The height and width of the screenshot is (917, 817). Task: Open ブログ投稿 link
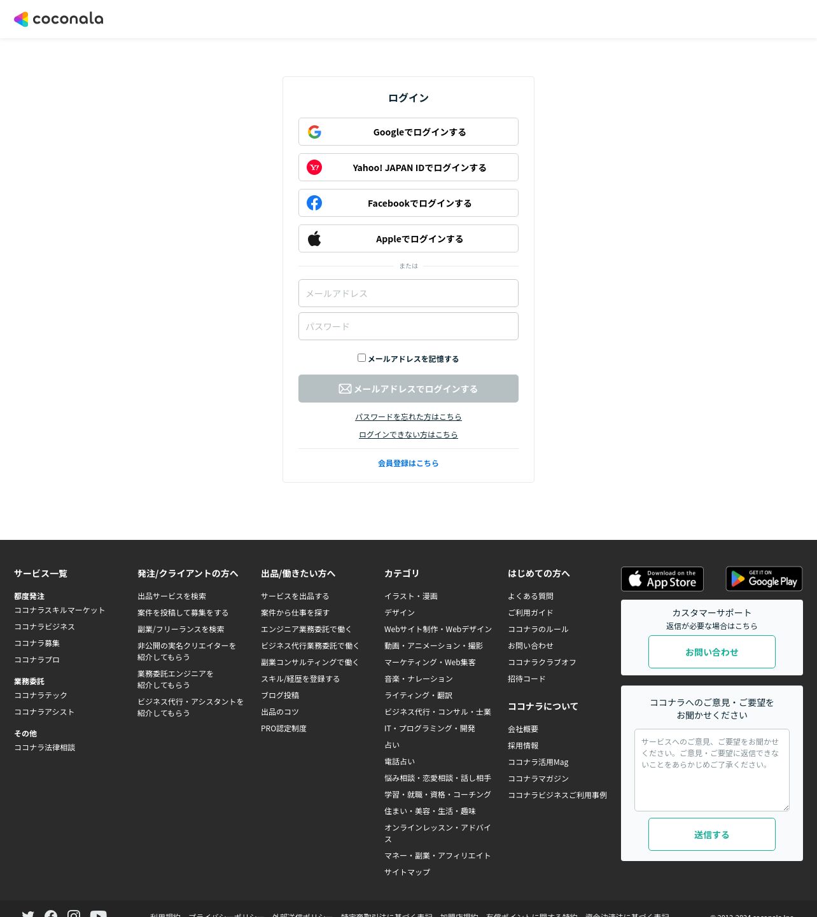point(280,696)
